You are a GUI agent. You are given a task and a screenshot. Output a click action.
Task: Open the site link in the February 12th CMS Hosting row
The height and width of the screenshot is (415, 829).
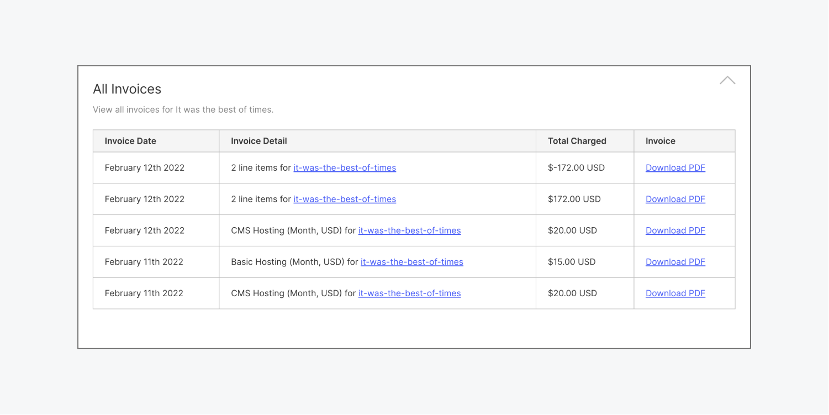(409, 230)
